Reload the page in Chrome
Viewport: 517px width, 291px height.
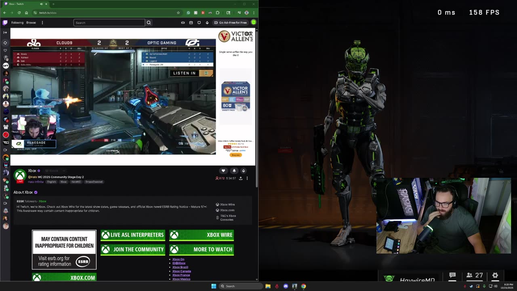(x=19, y=13)
